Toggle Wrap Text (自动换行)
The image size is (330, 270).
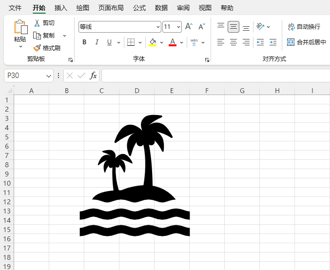coord(304,27)
